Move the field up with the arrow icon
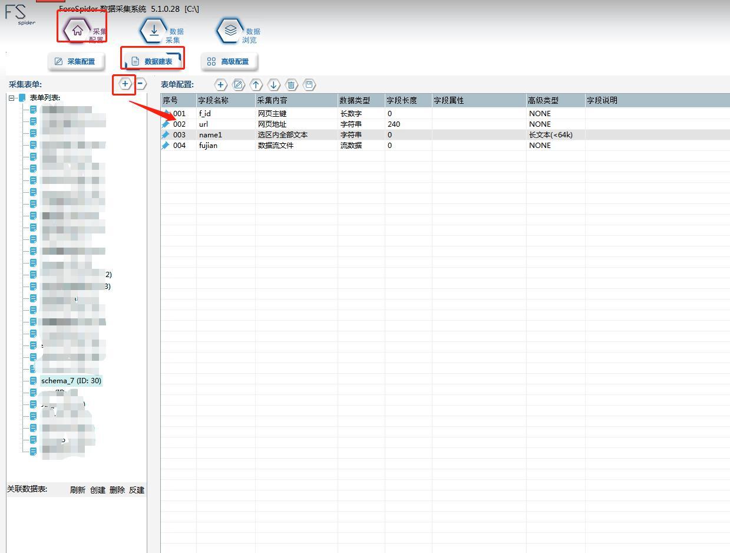730x553 pixels. [x=256, y=85]
